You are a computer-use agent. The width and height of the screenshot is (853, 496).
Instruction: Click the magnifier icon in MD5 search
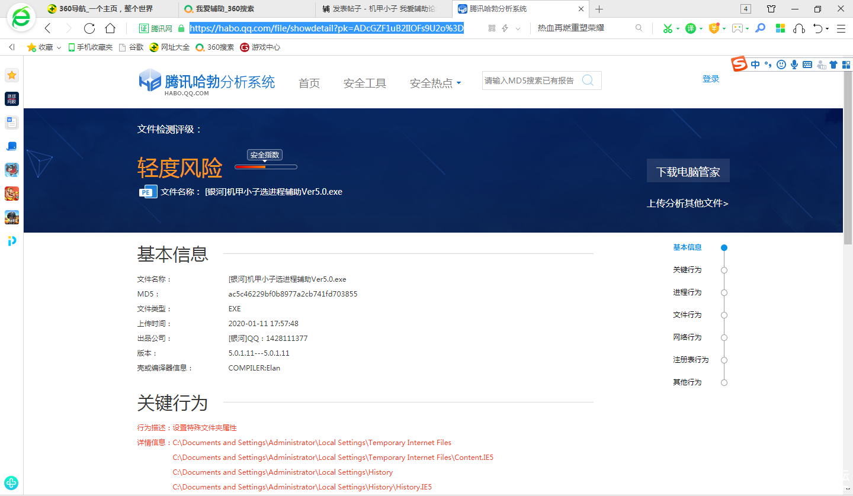click(x=588, y=80)
